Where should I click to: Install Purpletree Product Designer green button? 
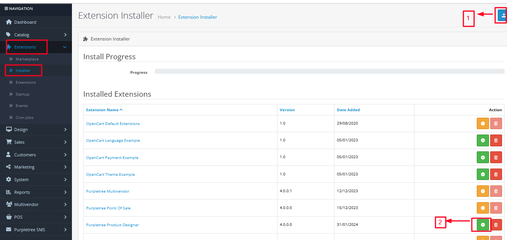click(x=483, y=225)
